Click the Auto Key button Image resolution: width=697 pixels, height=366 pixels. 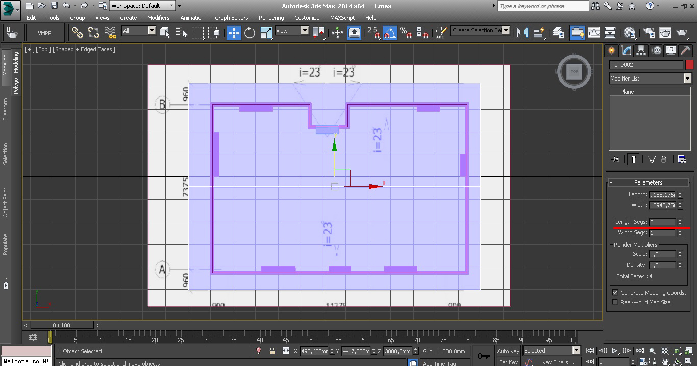click(508, 351)
